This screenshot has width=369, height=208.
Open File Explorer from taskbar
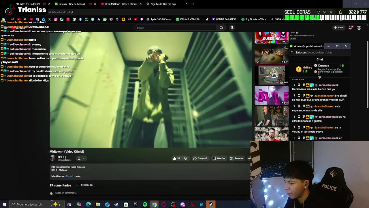point(98,205)
